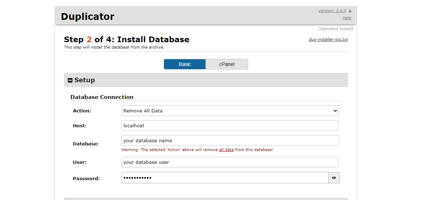Show password with the eye icon
This screenshot has width=422, height=200.
coord(334,178)
